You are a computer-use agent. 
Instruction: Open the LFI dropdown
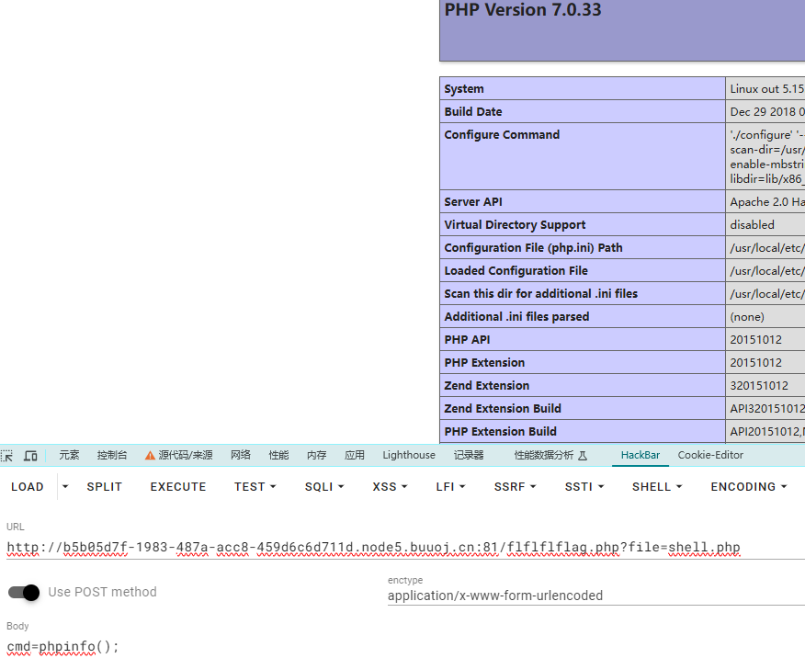[450, 487]
